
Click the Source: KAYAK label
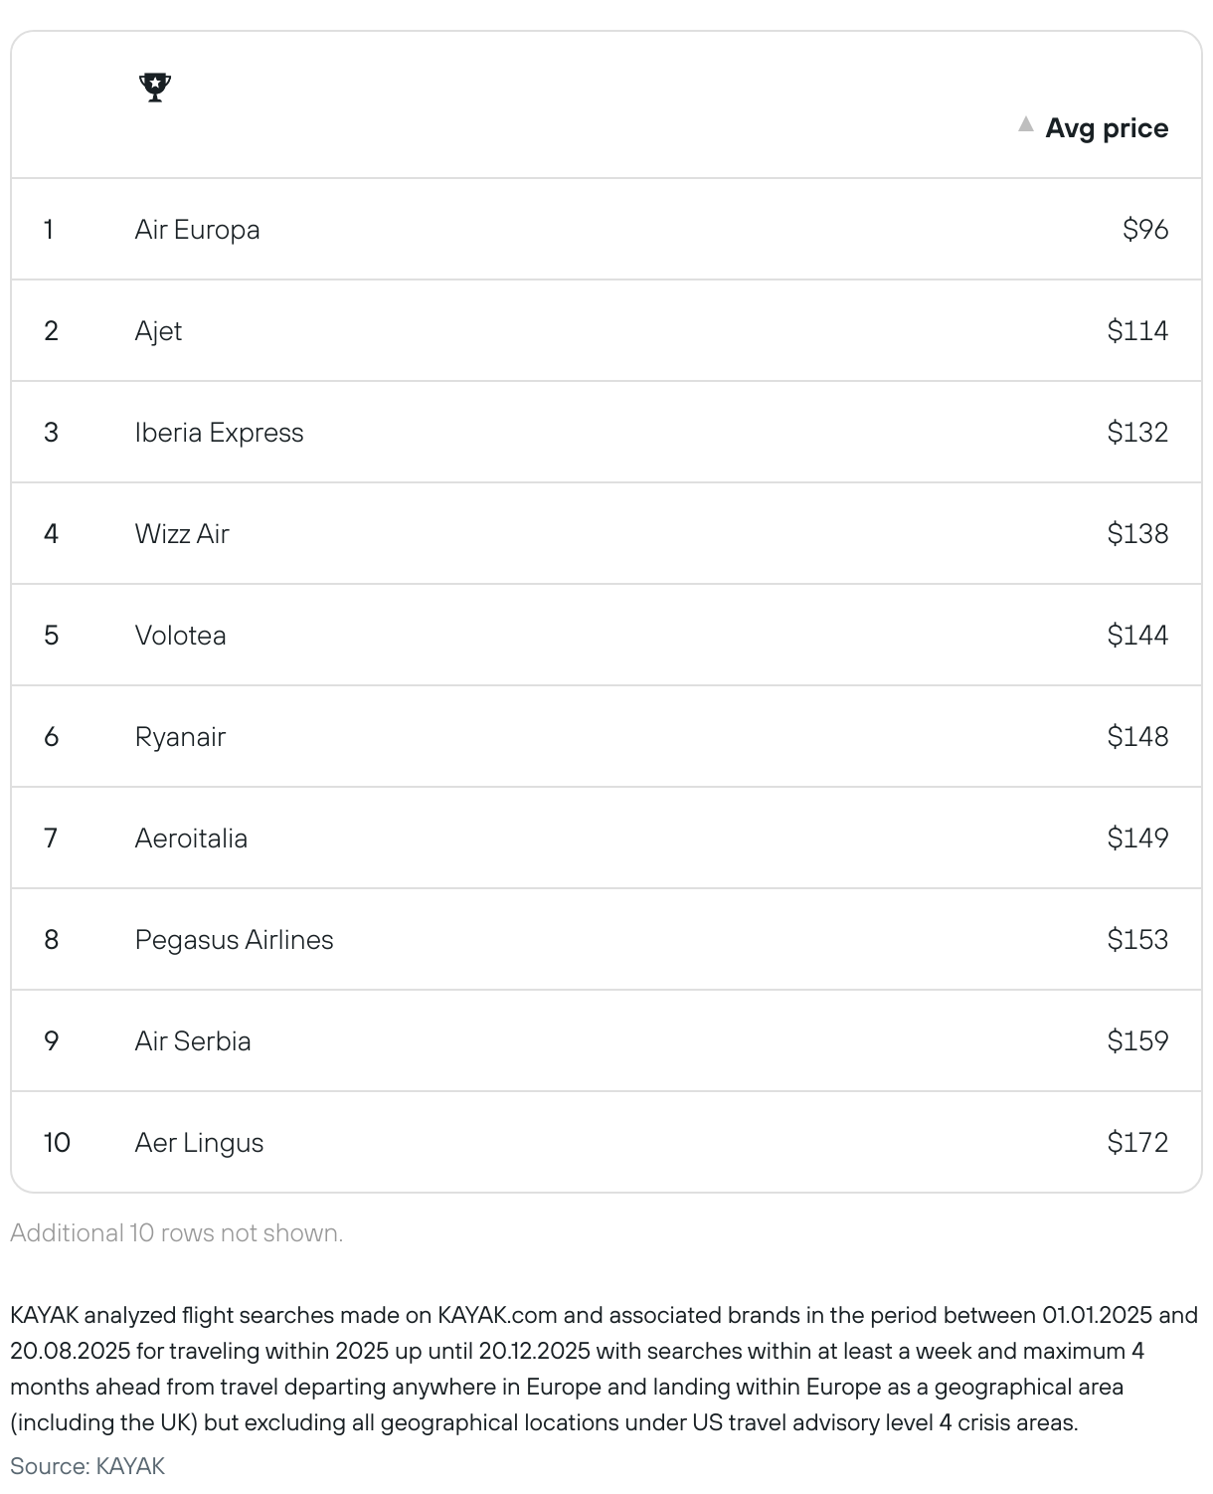point(87,1466)
